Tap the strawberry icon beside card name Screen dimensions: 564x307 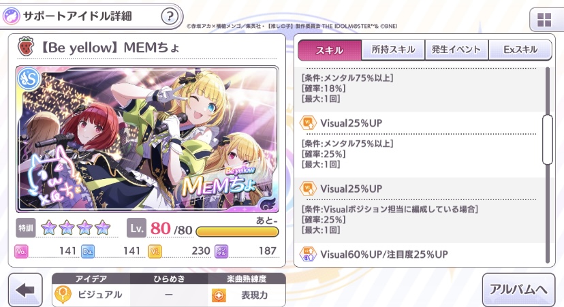point(26,47)
